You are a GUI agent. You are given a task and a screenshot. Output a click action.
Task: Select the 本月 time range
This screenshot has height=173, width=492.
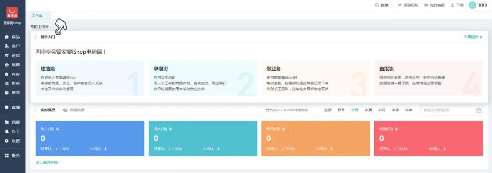[382, 110]
